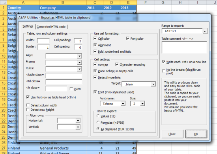
Task: Open the font Size dropdown
Action: (x=142, y=104)
